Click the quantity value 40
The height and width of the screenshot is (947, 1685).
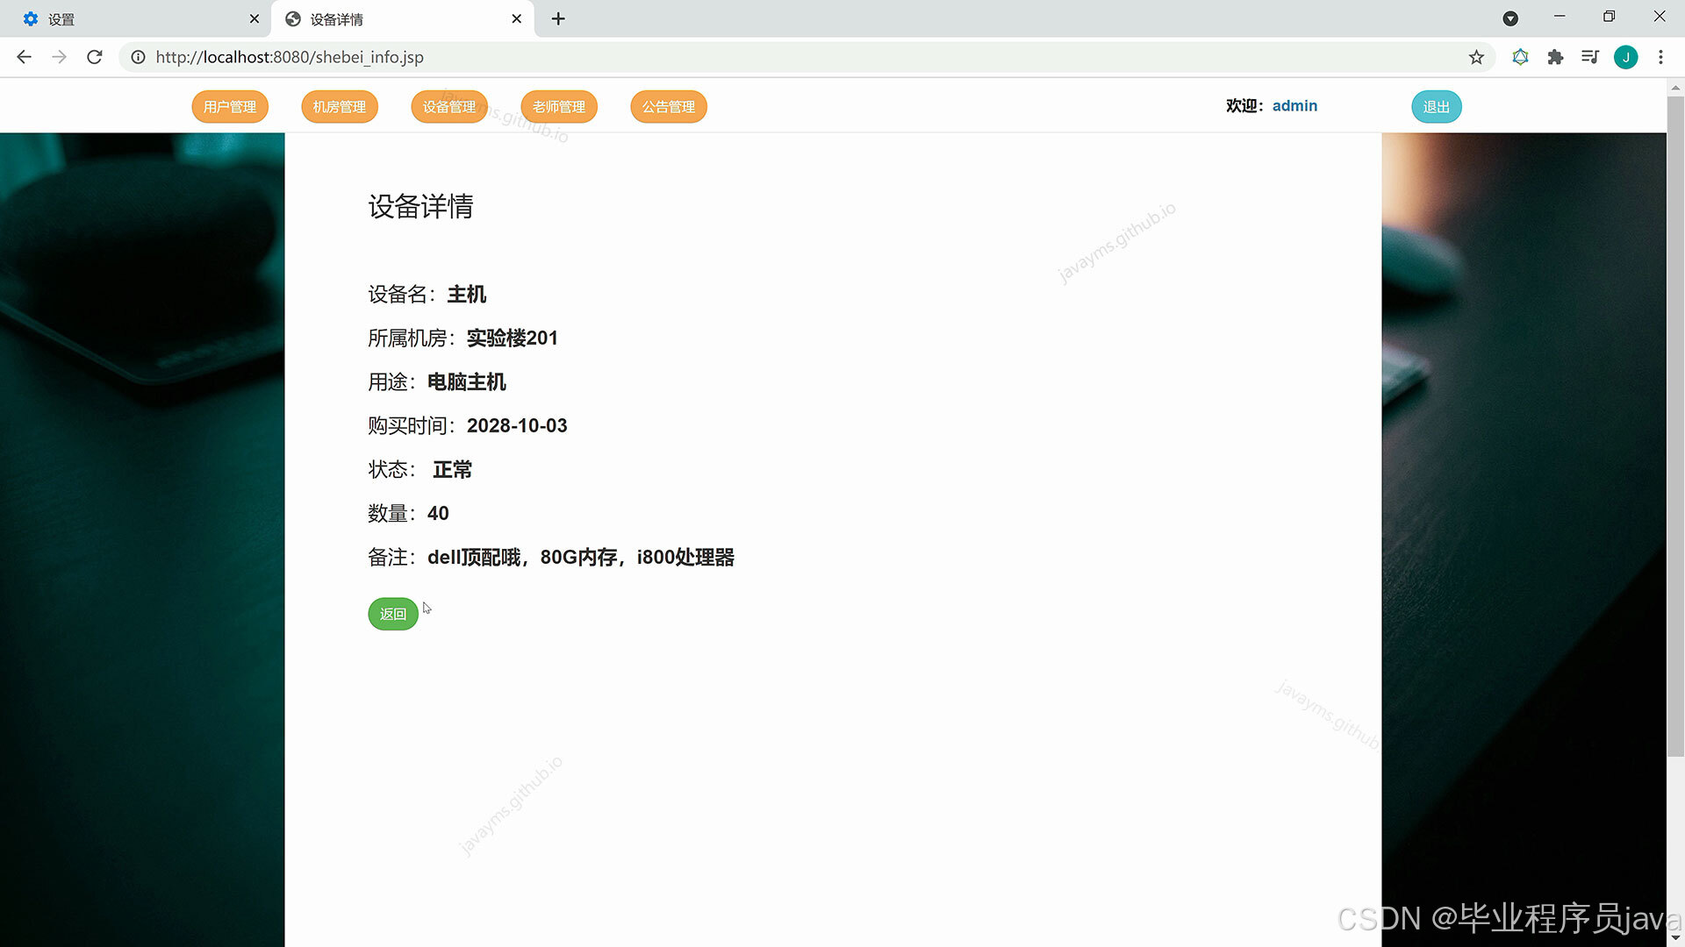438,514
